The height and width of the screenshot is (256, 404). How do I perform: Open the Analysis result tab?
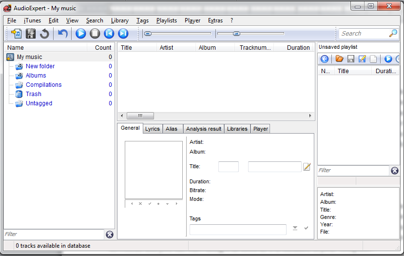tap(204, 129)
